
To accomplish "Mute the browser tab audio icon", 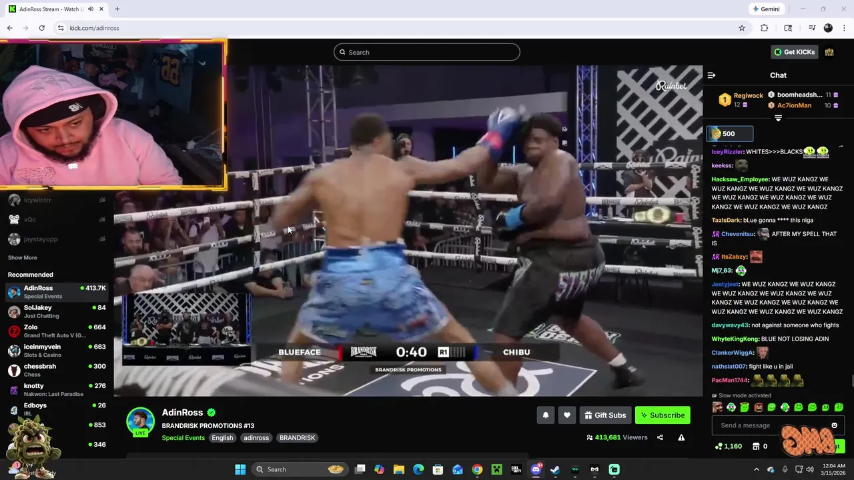I will pyautogui.click(x=90, y=9).
